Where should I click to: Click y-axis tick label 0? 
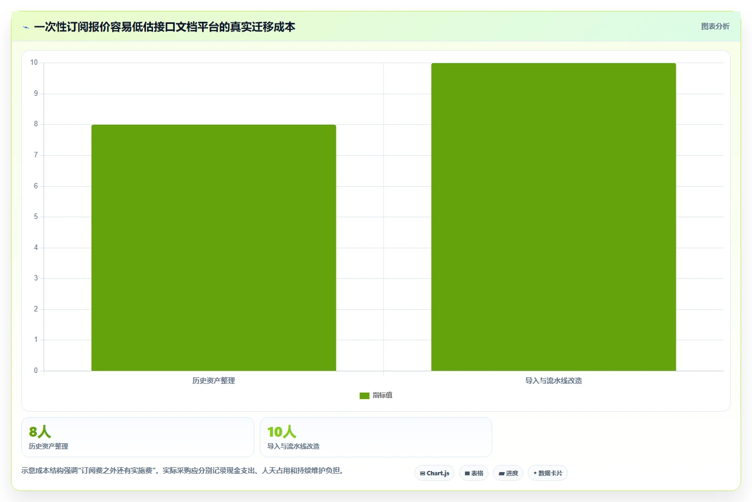pyautogui.click(x=36, y=371)
